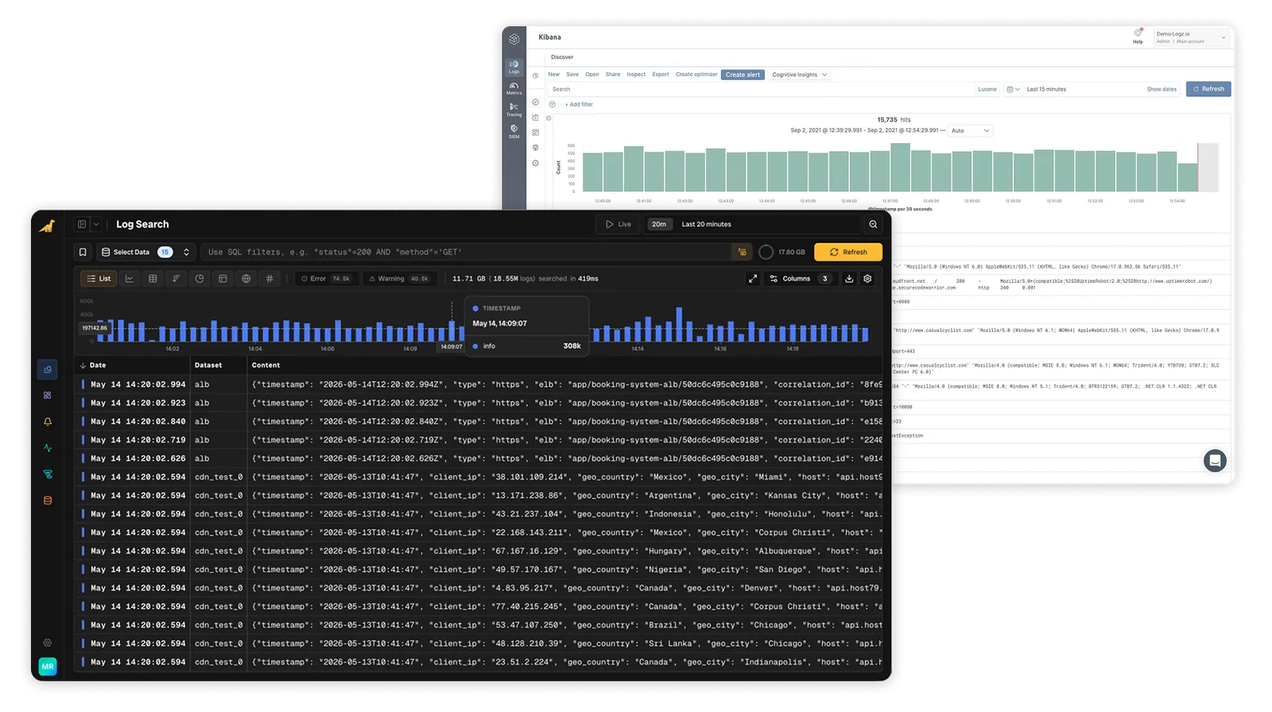Expand results to fullscreen icon

[x=752, y=279]
